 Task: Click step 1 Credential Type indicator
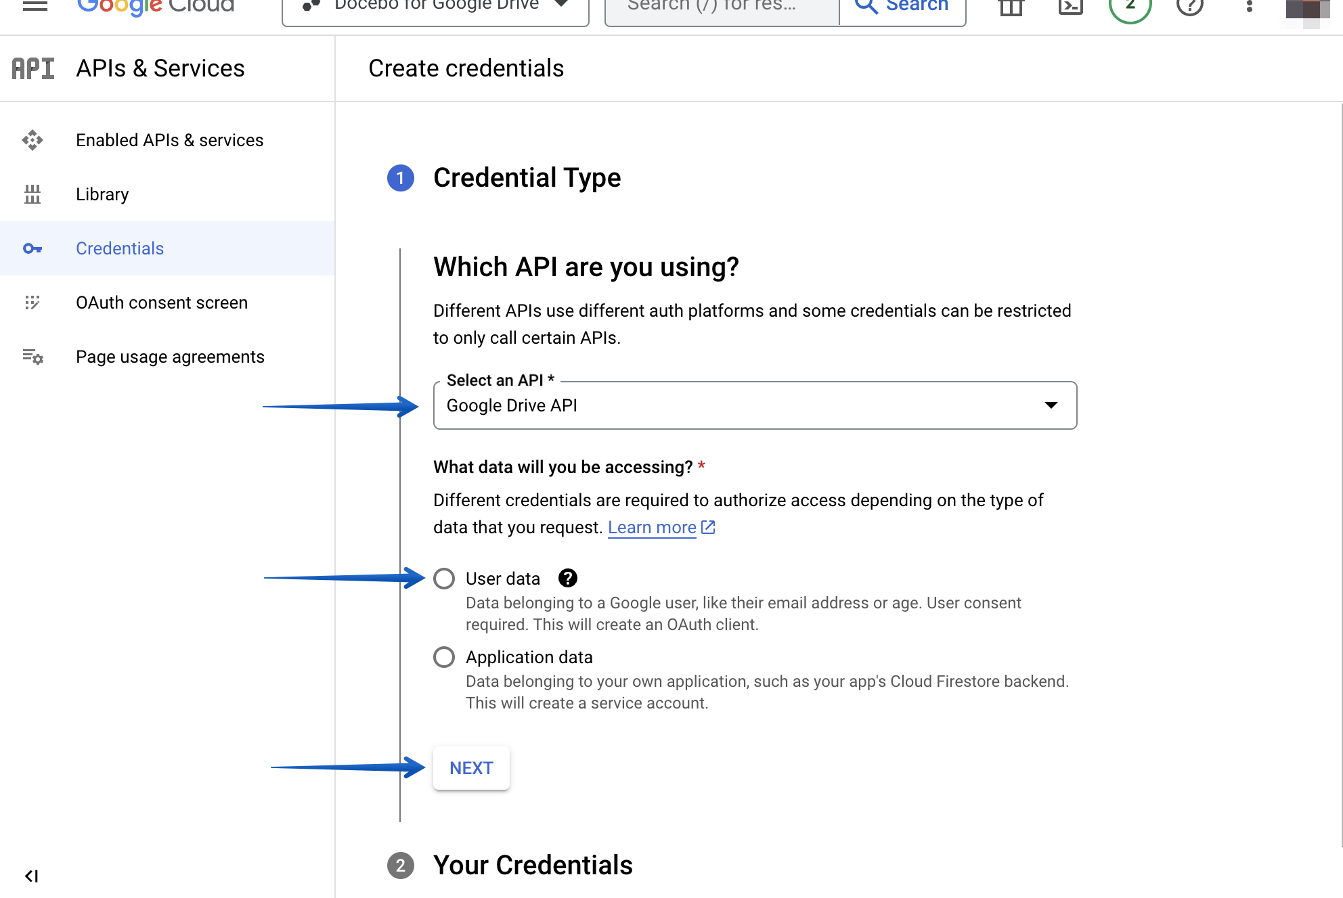[401, 178]
